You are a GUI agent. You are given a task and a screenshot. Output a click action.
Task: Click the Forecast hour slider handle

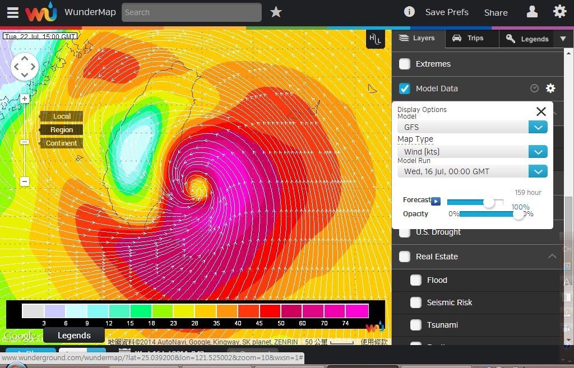coord(489,202)
